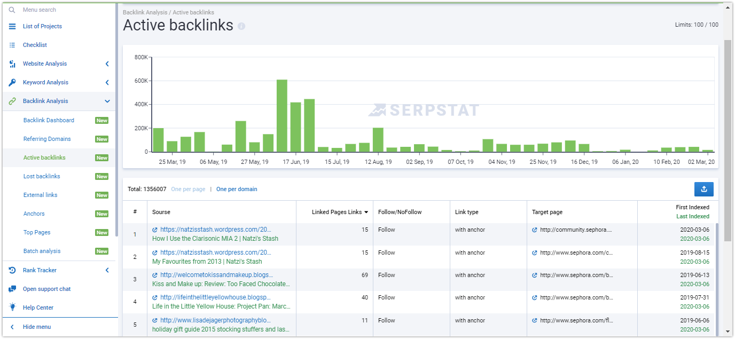Open external link icon for lisadejagerphotography source

155,321
